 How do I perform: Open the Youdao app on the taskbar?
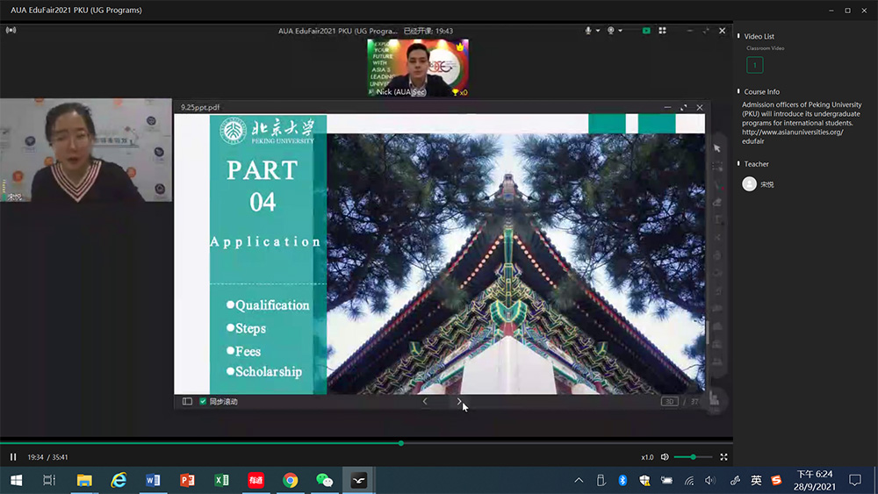tap(255, 480)
